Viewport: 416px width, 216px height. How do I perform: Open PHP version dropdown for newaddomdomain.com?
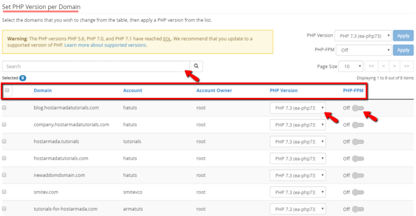coord(298,175)
